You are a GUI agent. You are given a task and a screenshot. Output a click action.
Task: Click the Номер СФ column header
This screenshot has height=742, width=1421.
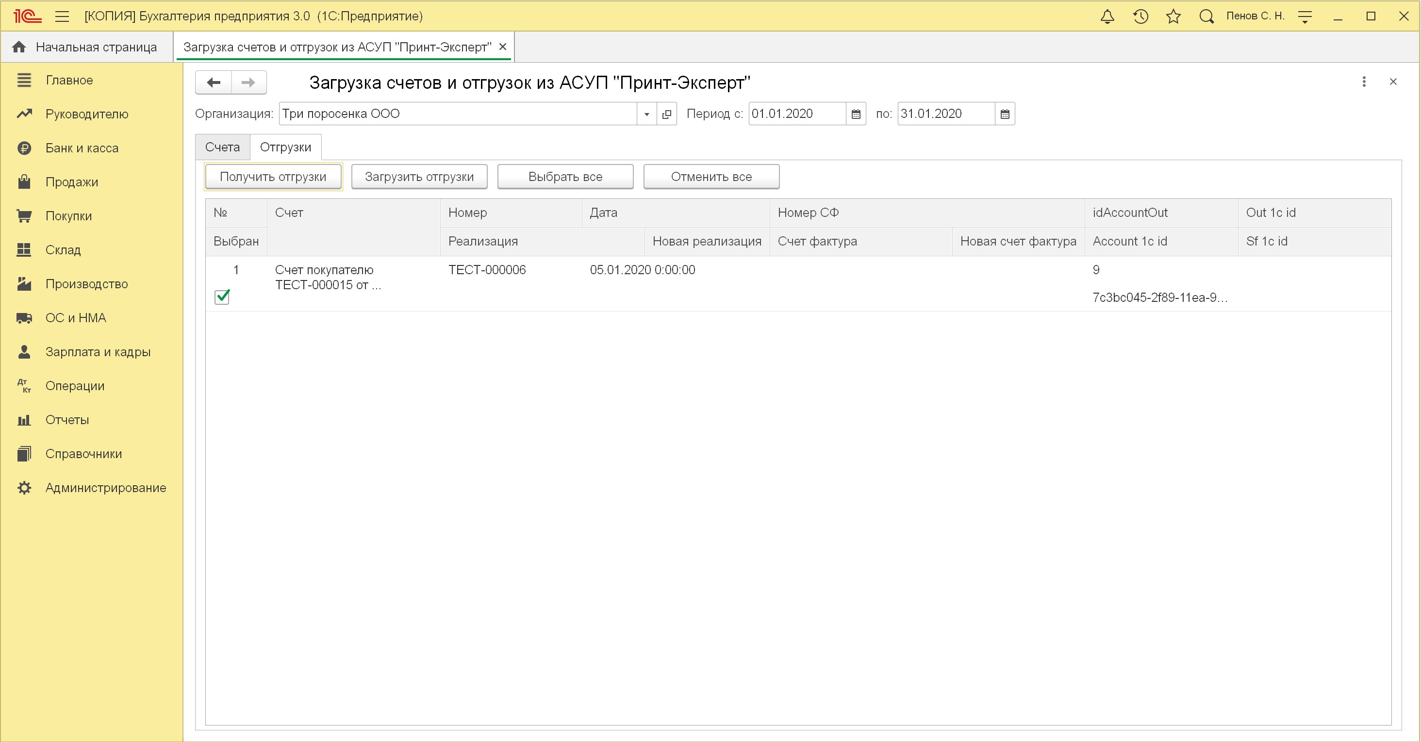(x=927, y=213)
